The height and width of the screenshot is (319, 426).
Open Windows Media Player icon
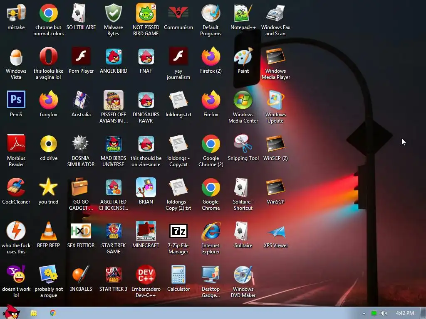pos(275,56)
